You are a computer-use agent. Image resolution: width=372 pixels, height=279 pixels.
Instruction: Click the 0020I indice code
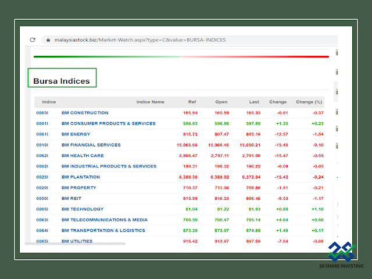point(42,188)
